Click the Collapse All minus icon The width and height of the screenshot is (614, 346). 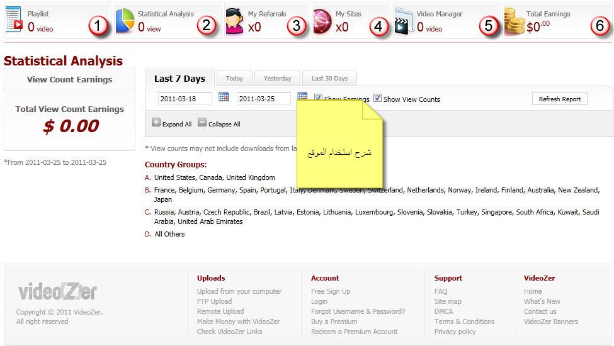click(x=202, y=123)
